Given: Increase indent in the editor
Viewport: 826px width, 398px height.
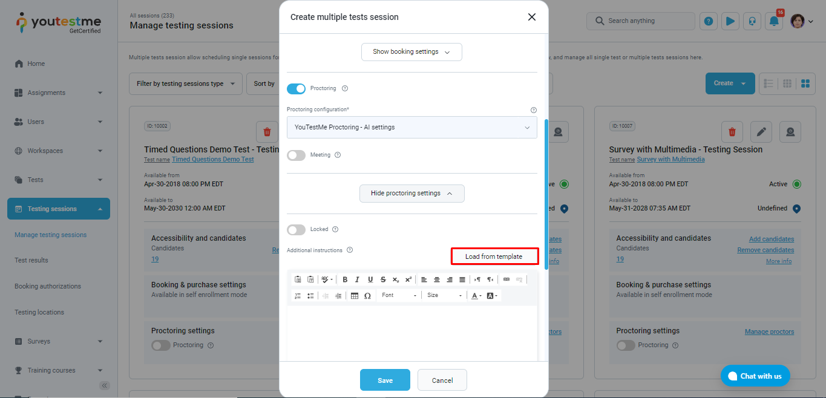Looking at the screenshot, I should click(338, 296).
